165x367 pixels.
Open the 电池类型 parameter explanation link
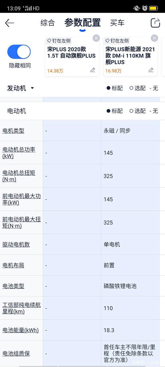coord(13,286)
